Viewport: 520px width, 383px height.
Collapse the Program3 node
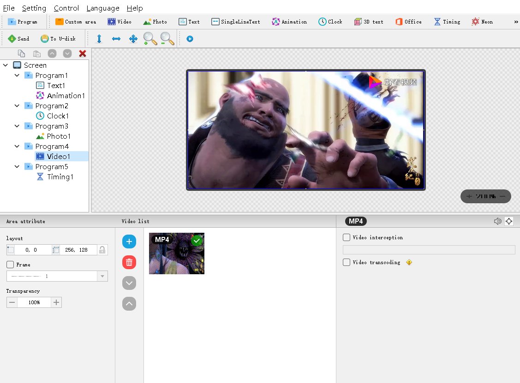(x=17, y=126)
